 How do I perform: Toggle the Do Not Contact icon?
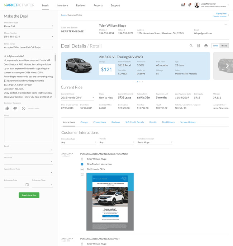(24, 108)
